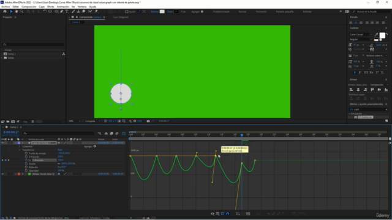
Task: Click Rest. reset link for Transformar
Action: click(60, 150)
